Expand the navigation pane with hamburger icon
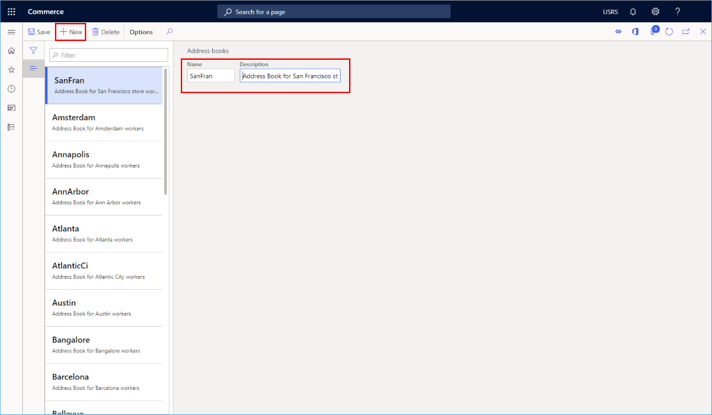This screenshot has width=712, height=415. point(11,31)
